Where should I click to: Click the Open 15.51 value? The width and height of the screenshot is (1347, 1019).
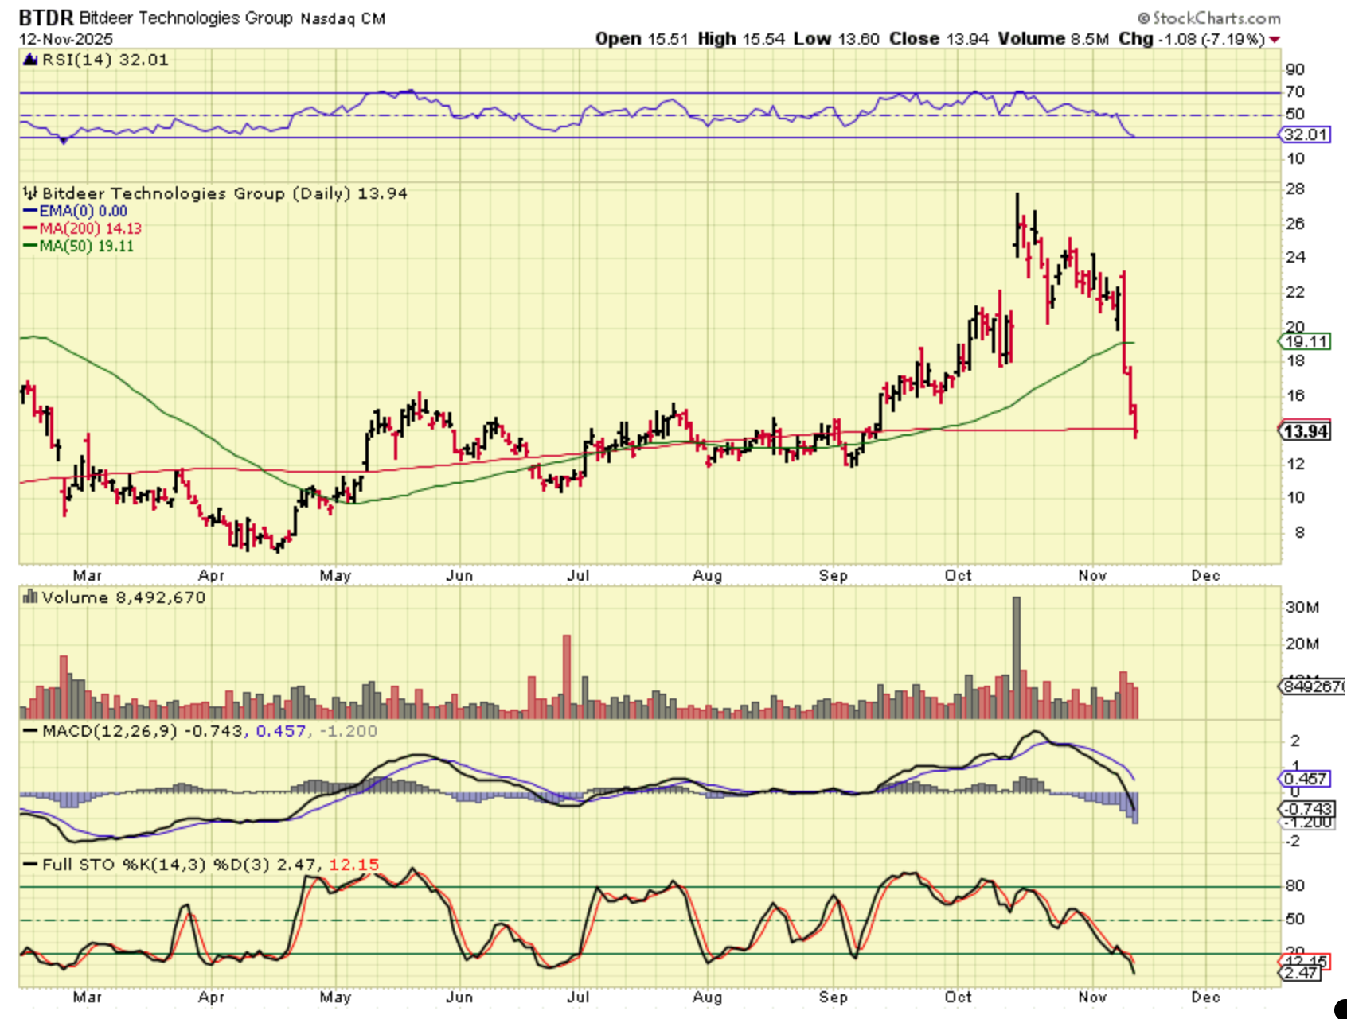point(642,39)
